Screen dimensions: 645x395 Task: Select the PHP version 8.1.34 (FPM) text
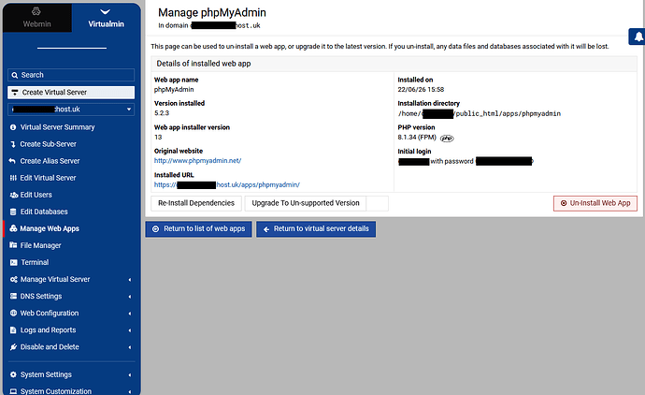(x=417, y=138)
